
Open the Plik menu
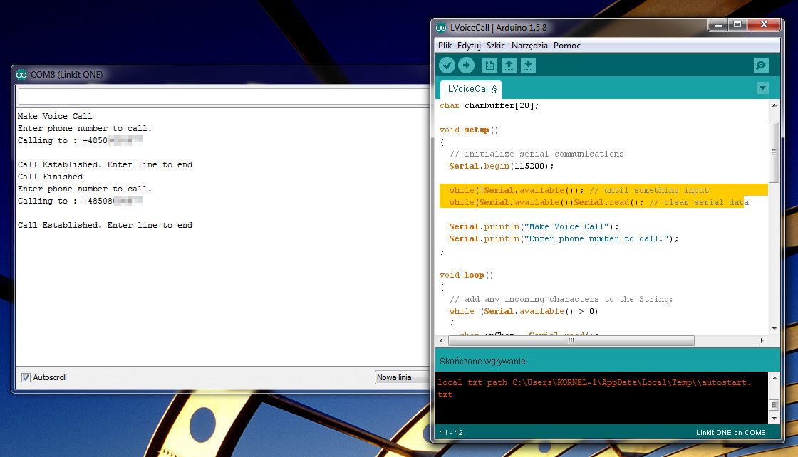(x=445, y=46)
